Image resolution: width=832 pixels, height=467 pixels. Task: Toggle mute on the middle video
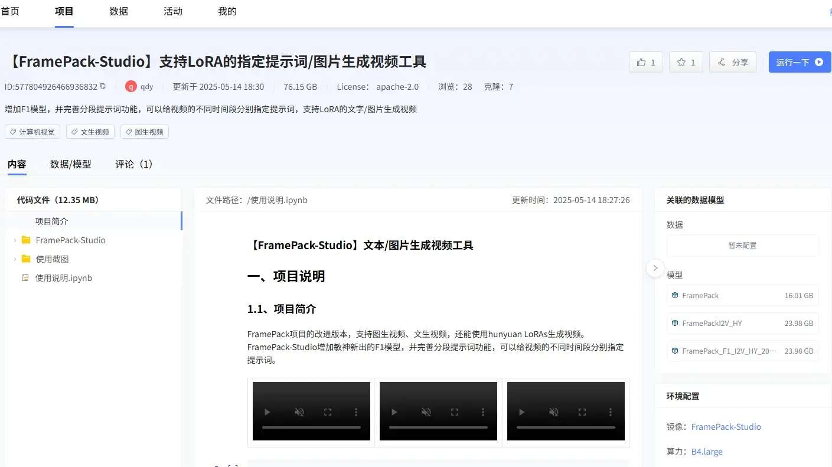click(426, 412)
